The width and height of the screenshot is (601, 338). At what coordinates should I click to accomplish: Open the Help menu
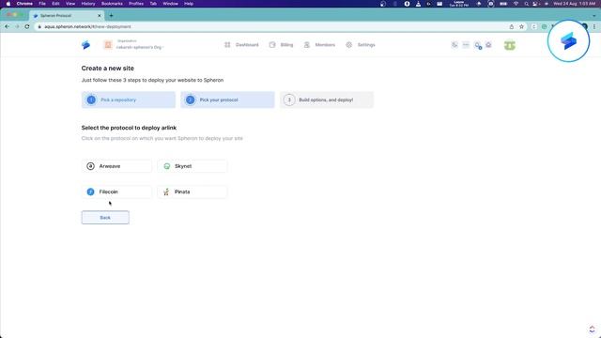189,4
